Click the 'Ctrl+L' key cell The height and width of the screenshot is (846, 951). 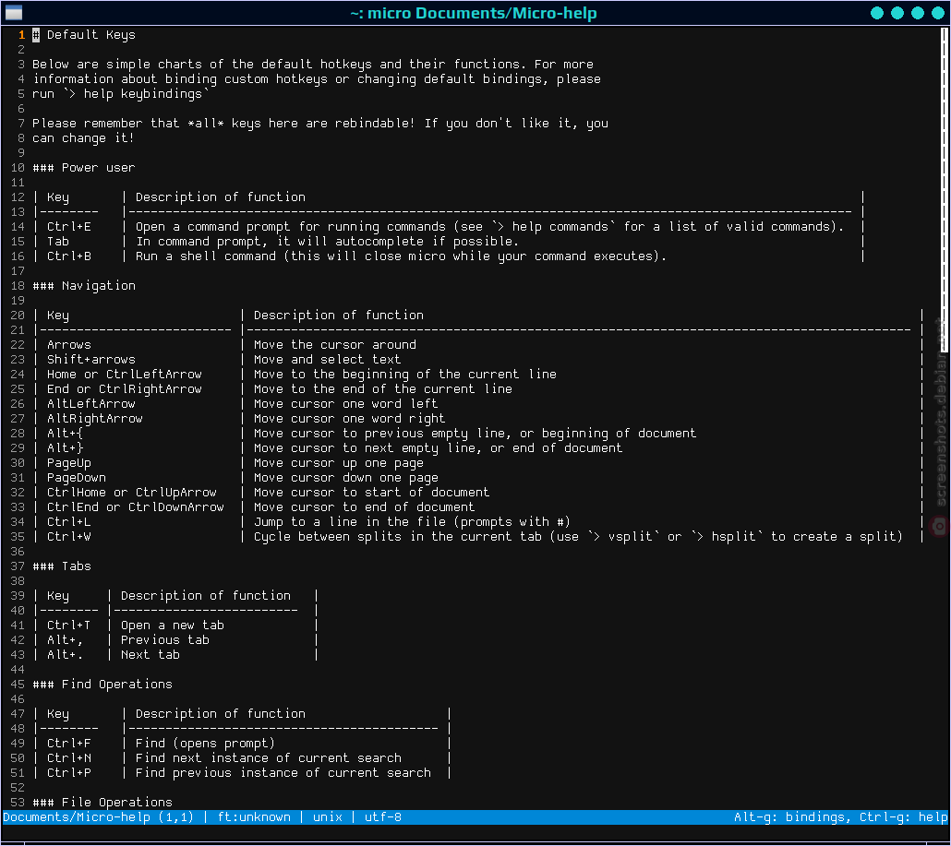pos(69,522)
